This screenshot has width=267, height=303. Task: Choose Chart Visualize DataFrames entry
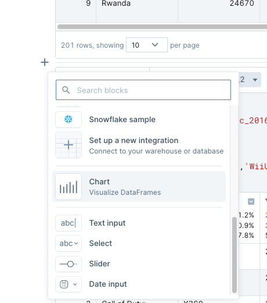click(x=139, y=187)
